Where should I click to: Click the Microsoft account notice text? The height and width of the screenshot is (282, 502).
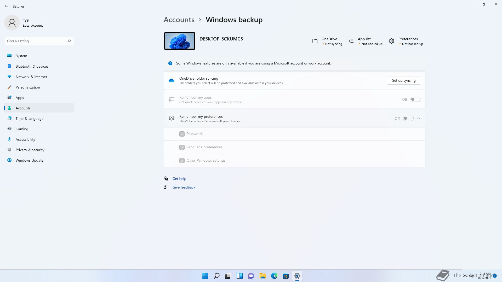[253, 63]
